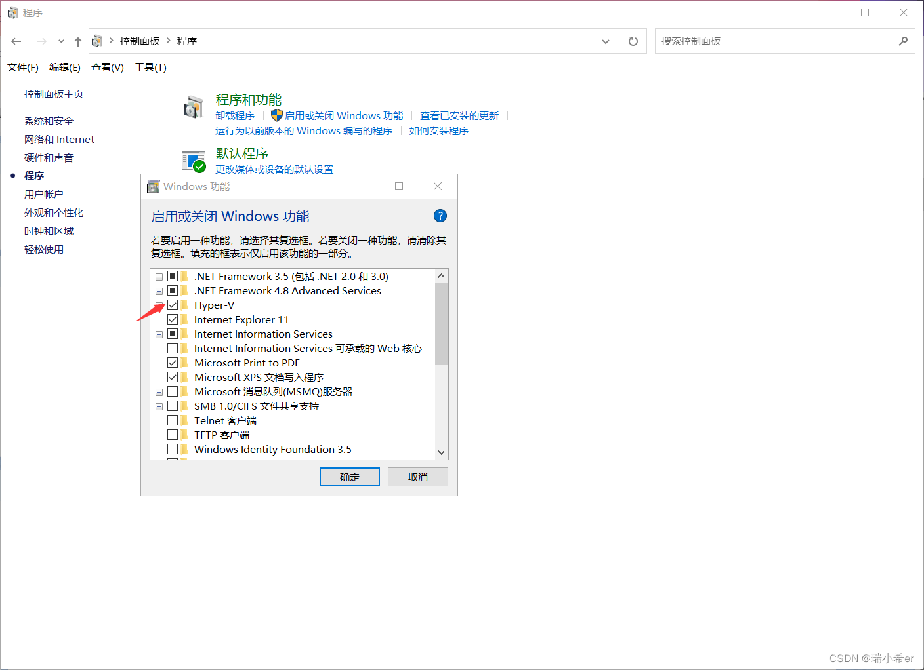Open the 查看(V) menu

point(108,67)
